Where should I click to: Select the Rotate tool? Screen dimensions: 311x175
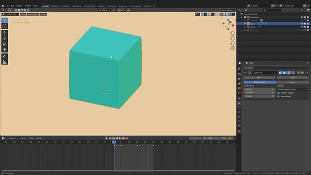coord(4,38)
